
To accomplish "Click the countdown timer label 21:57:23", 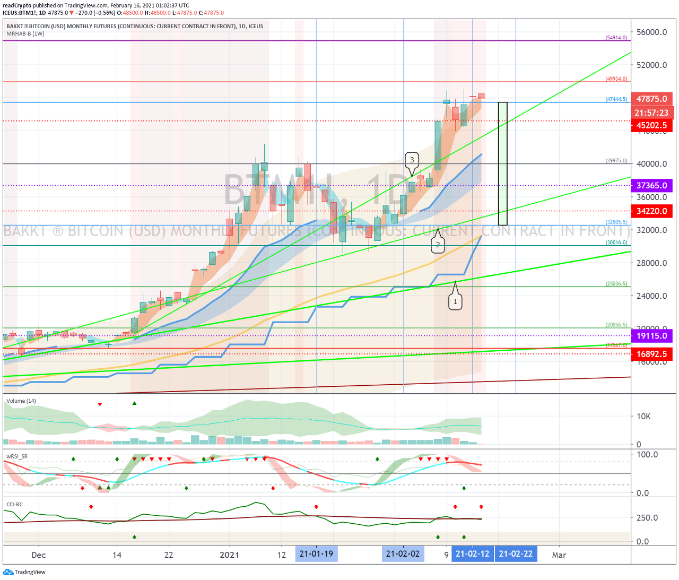I will (652, 112).
